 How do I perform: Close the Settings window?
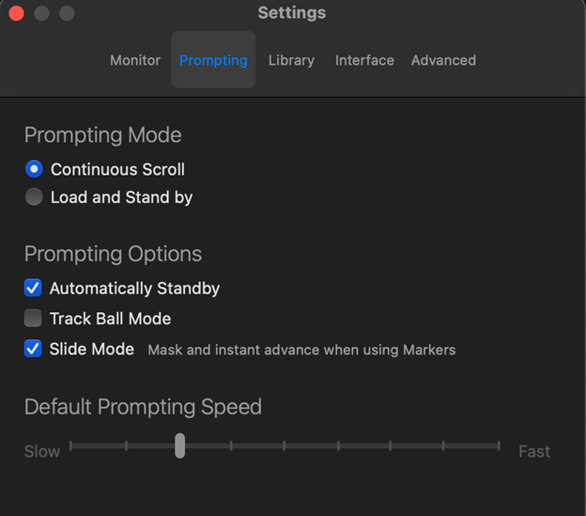pos(16,13)
